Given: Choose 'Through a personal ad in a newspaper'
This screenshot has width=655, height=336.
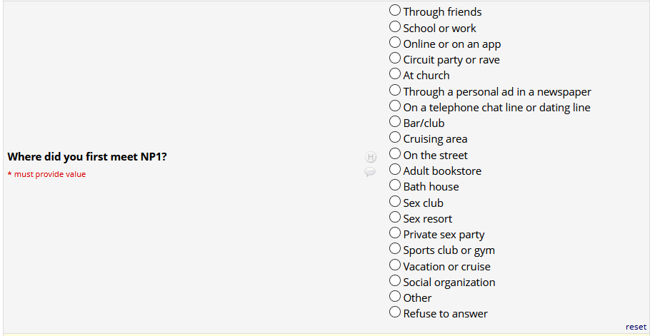Looking at the screenshot, I should (x=395, y=91).
